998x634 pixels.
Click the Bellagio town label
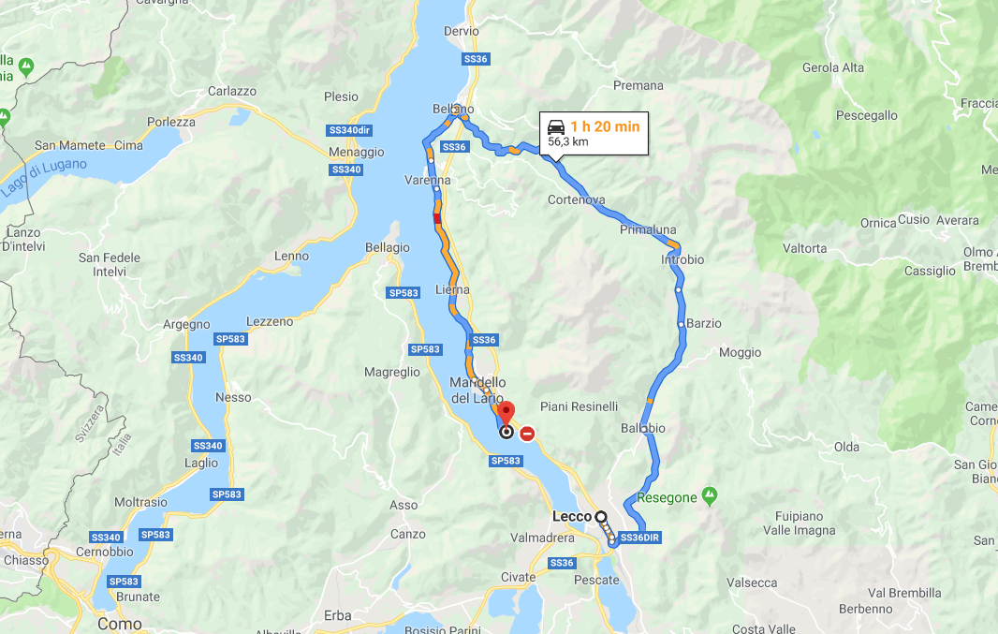pyautogui.click(x=387, y=247)
